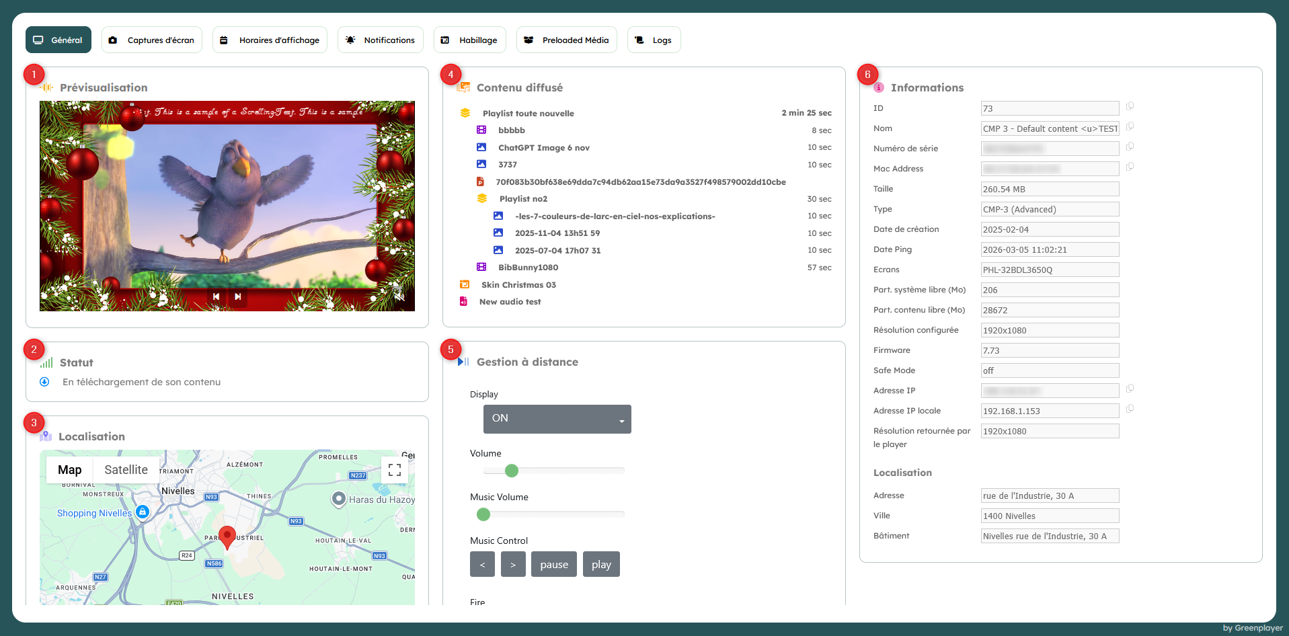Click the next track icon in preview
Screen dimensions: 1289x636
[x=237, y=296]
